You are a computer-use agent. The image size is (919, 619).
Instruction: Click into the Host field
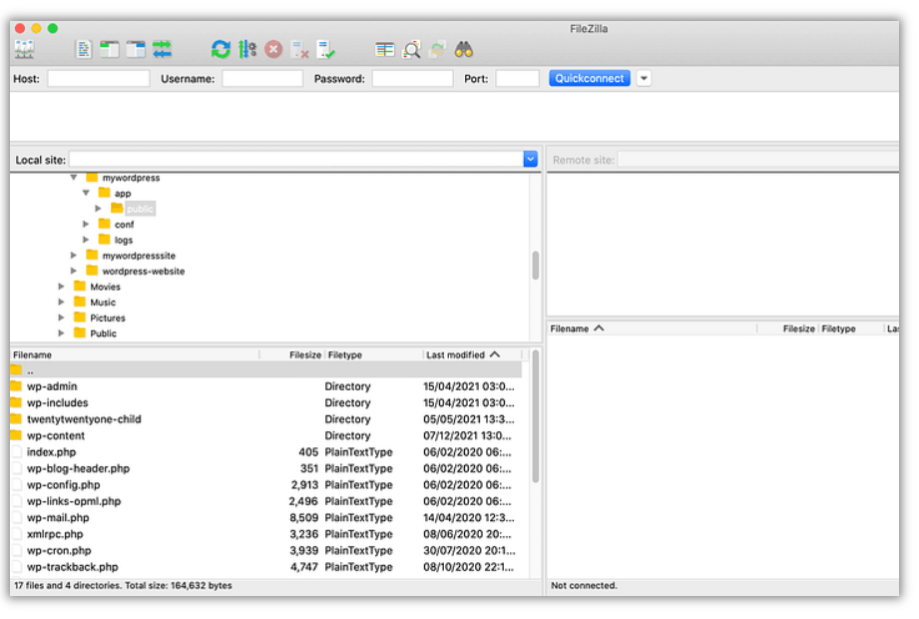pos(98,79)
